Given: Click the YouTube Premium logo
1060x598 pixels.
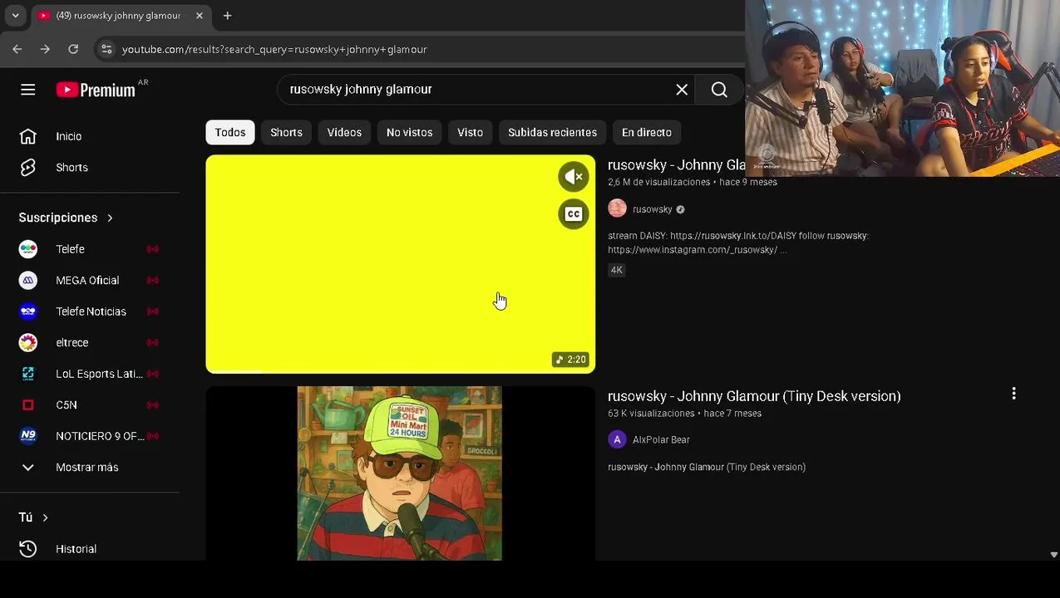Looking at the screenshot, I should click(96, 90).
